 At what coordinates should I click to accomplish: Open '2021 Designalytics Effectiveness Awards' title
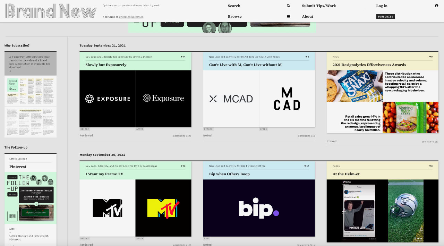click(369, 65)
